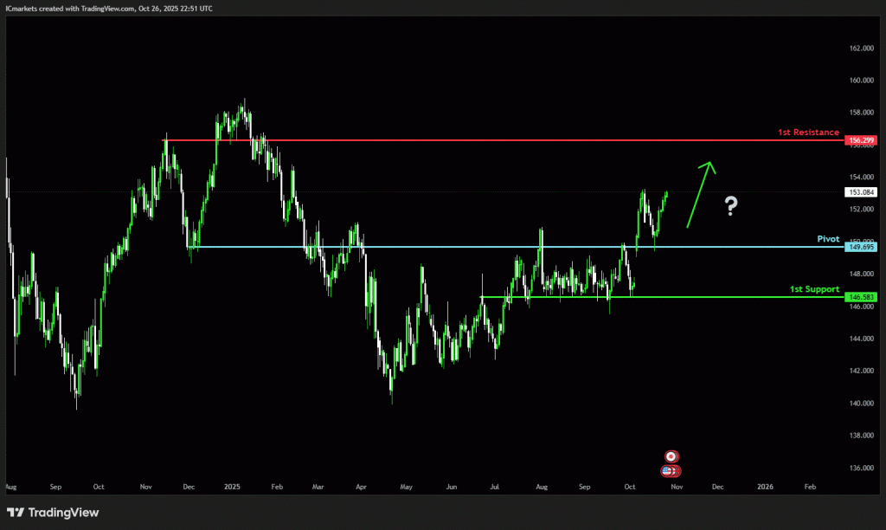Viewport: 886px width, 530px height.
Task: Click the red 156.299 resistance price tag
Action: (859, 140)
